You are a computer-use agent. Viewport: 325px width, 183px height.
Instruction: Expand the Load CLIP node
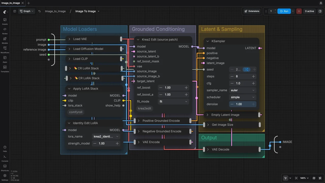(x=69, y=59)
